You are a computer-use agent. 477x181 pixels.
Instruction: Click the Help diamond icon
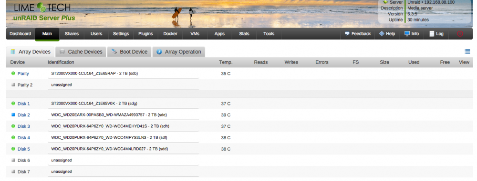(382, 34)
